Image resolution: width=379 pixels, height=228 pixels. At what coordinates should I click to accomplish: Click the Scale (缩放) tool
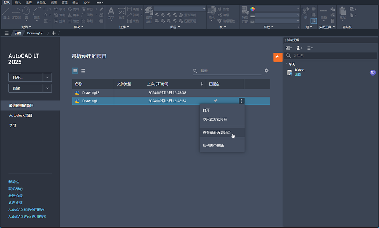pyautogui.click(x=74, y=21)
